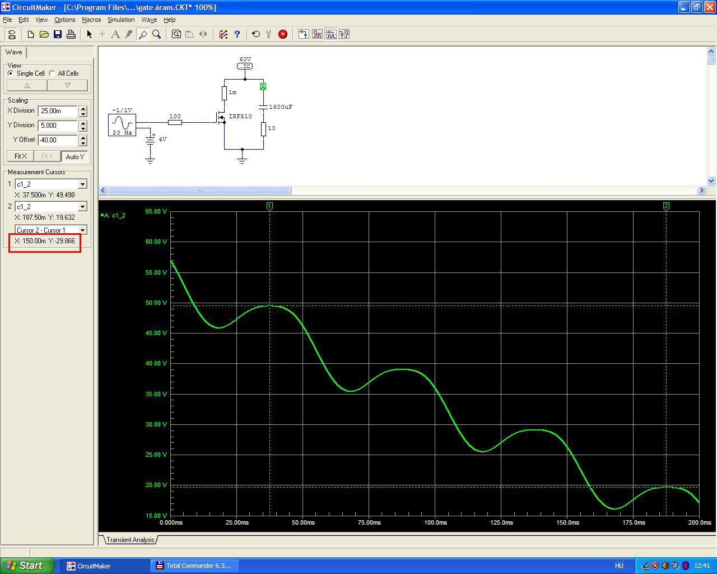Increase Y Offset with up arrow
Viewport: 717px width, 574px height.
83,137
